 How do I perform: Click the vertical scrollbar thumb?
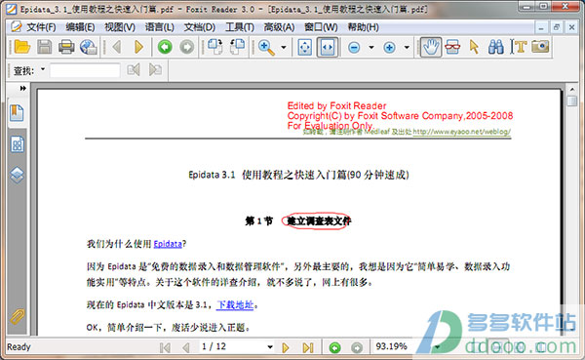[571, 100]
